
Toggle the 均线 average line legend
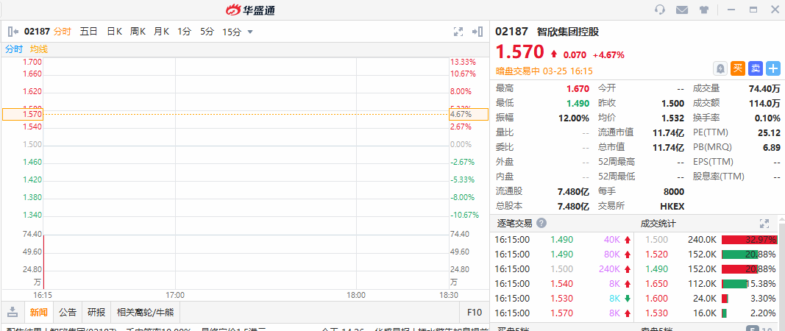[38, 49]
